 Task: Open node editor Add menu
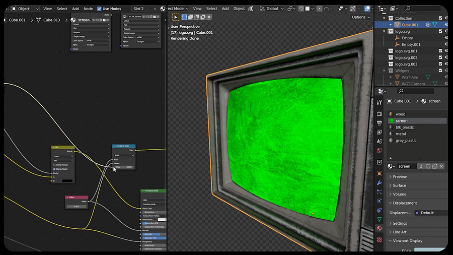pos(75,9)
